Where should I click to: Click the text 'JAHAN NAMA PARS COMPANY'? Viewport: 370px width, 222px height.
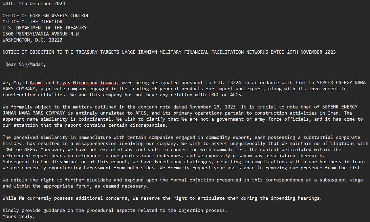35,113
